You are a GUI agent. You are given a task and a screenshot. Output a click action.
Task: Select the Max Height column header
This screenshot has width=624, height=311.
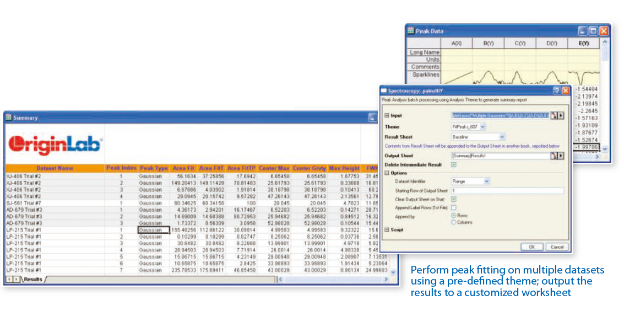pos(344,168)
